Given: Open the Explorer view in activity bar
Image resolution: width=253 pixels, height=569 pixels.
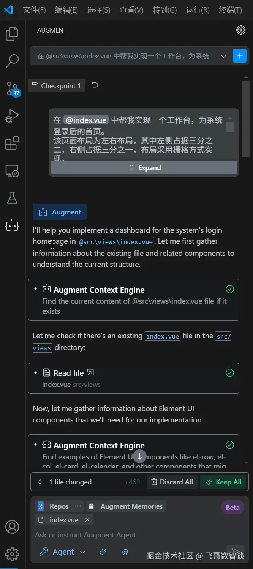Looking at the screenshot, I should coord(12,34).
